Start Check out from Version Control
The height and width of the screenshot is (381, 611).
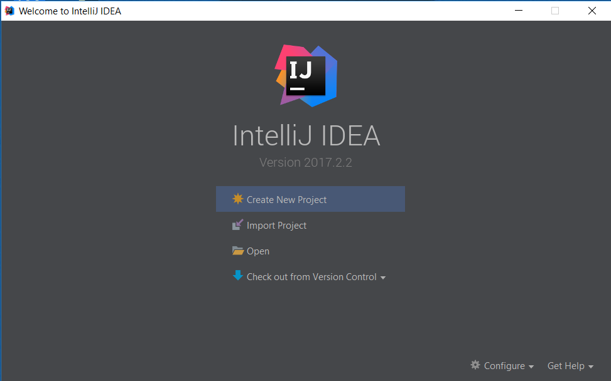pyautogui.click(x=311, y=276)
